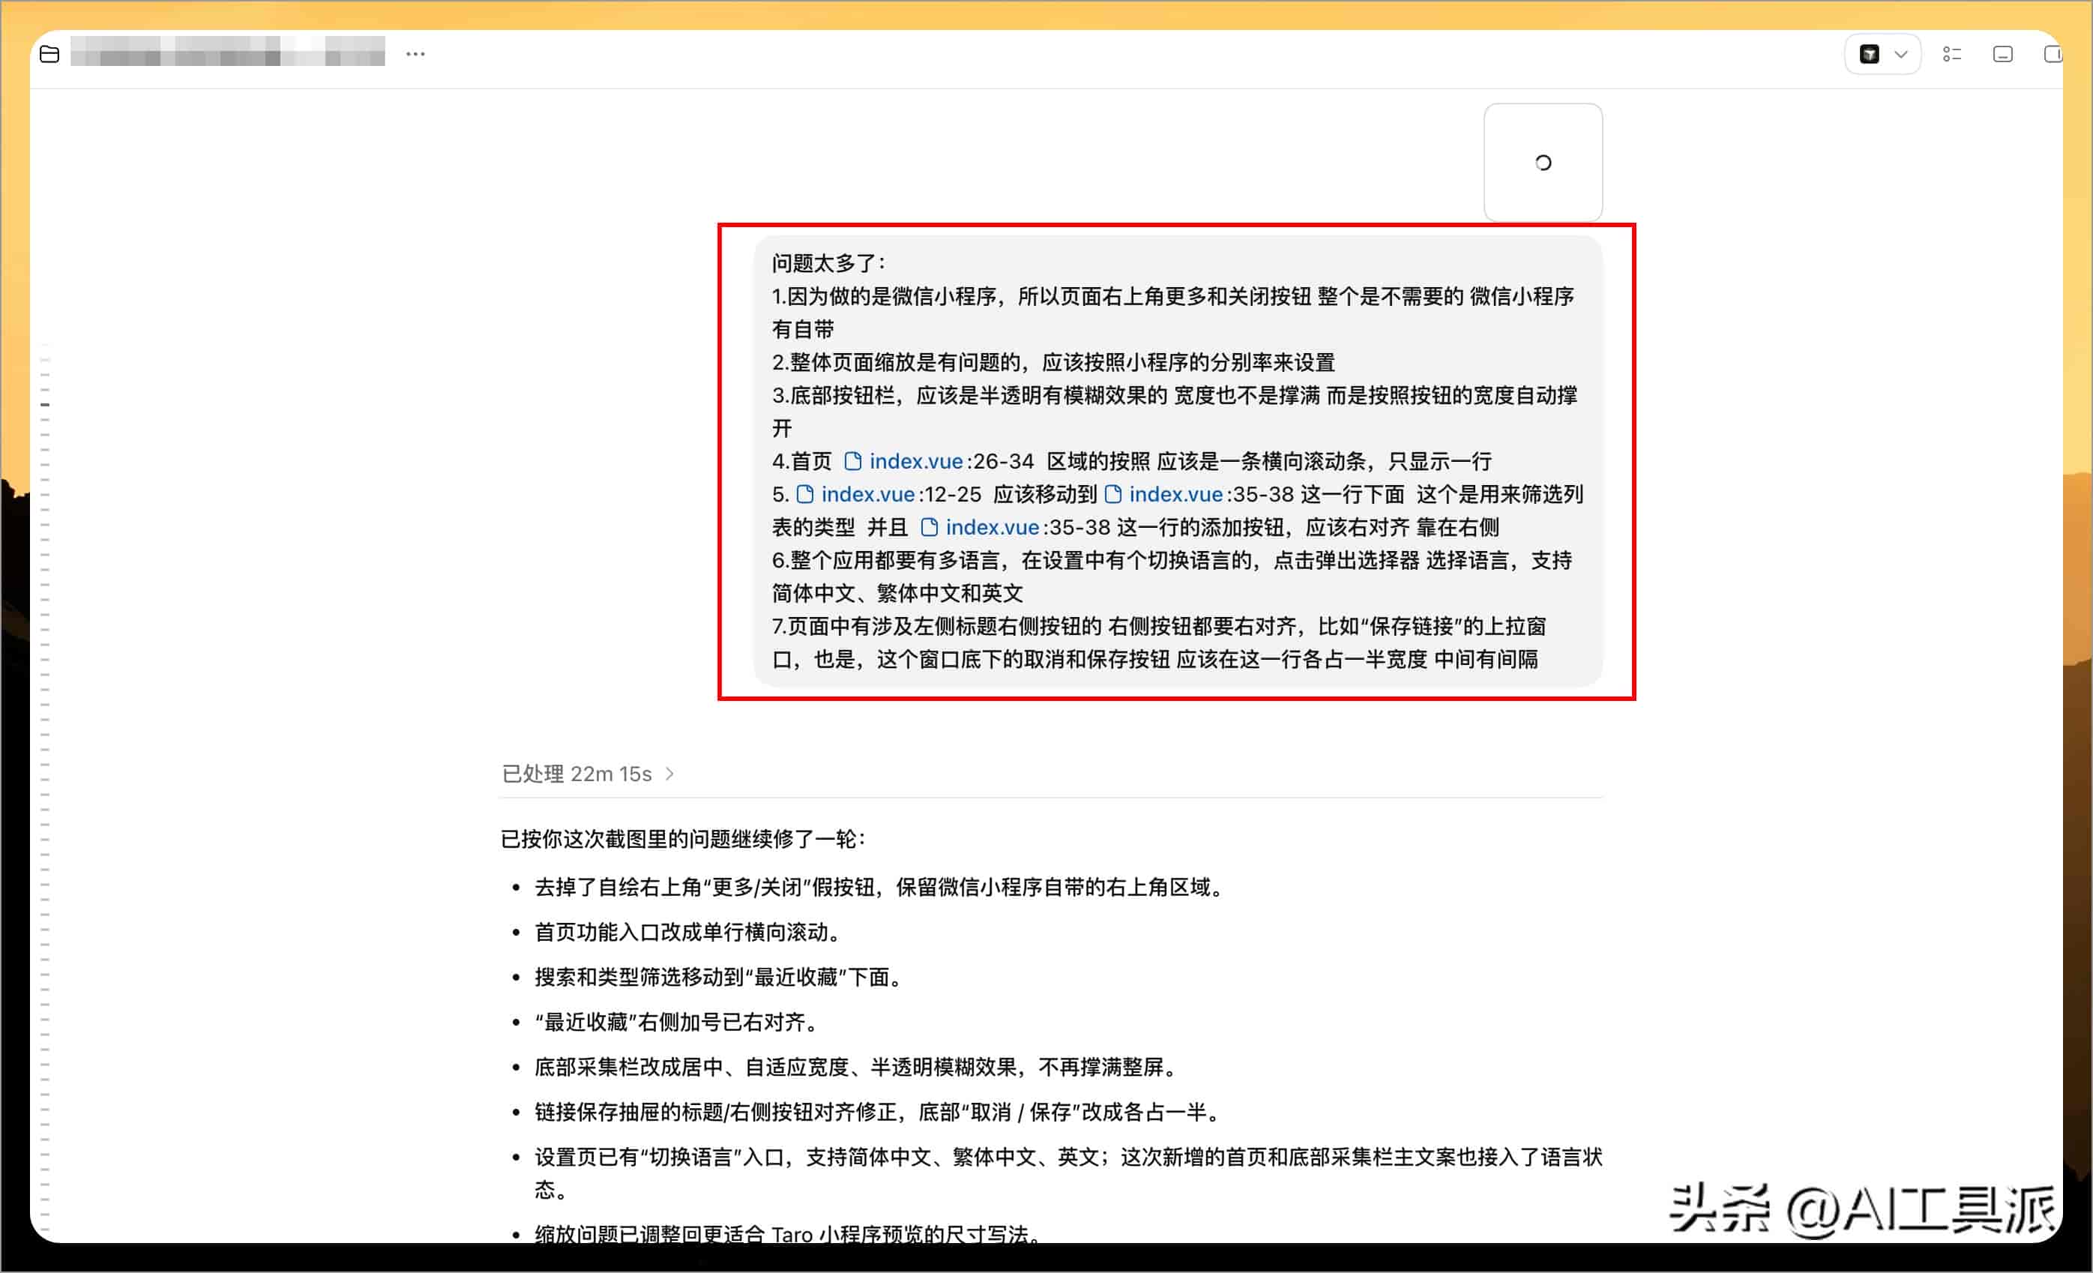Jump to the dark marker in conversation outline
The height and width of the screenshot is (1273, 2093).
[x=45, y=405]
